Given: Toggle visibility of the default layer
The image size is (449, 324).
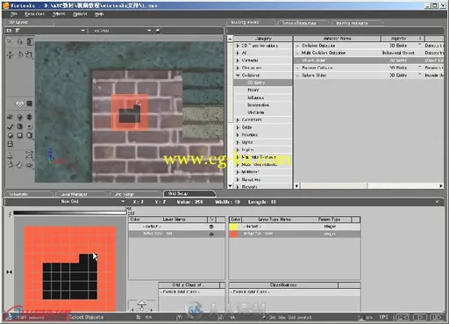Looking at the screenshot, I should point(211,227).
